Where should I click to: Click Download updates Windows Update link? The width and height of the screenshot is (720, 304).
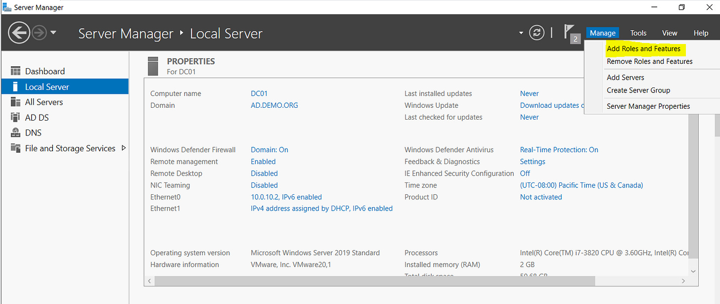point(552,105)
